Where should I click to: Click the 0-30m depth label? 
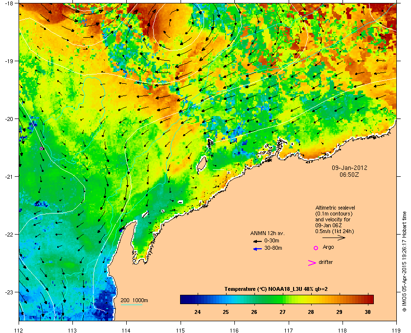point(272,240)
